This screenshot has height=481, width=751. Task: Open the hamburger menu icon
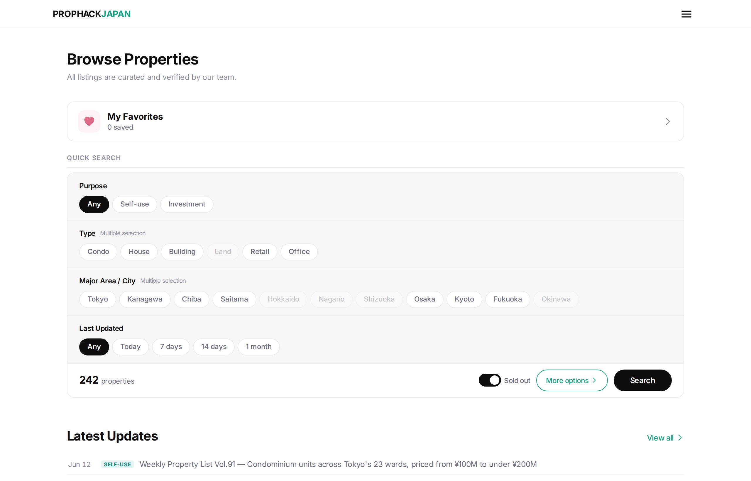[686, 14]
